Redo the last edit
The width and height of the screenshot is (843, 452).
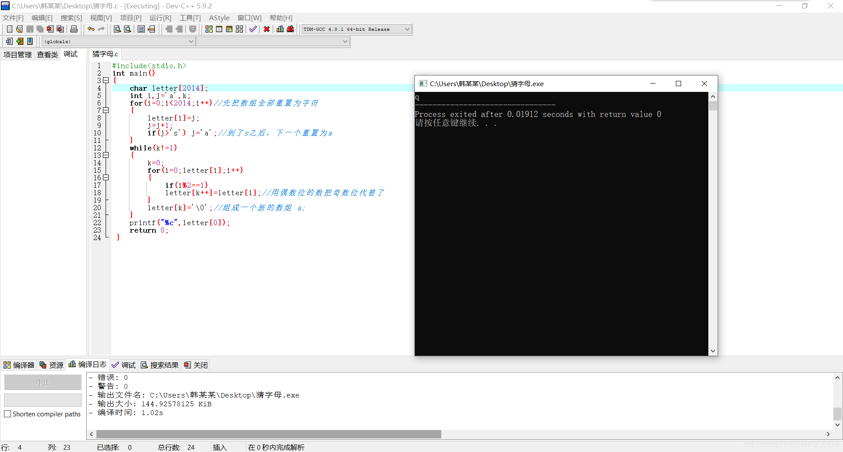pyautogui.click(x=101, y=29)
